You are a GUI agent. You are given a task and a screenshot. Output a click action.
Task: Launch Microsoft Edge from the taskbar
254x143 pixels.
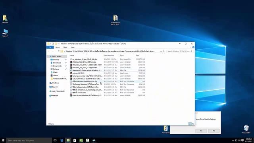[62, 140]
